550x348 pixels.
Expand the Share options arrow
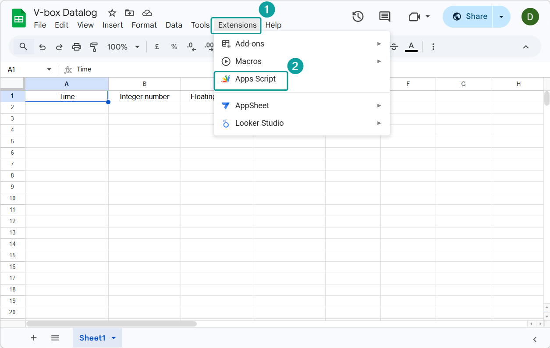click(501, 17)
